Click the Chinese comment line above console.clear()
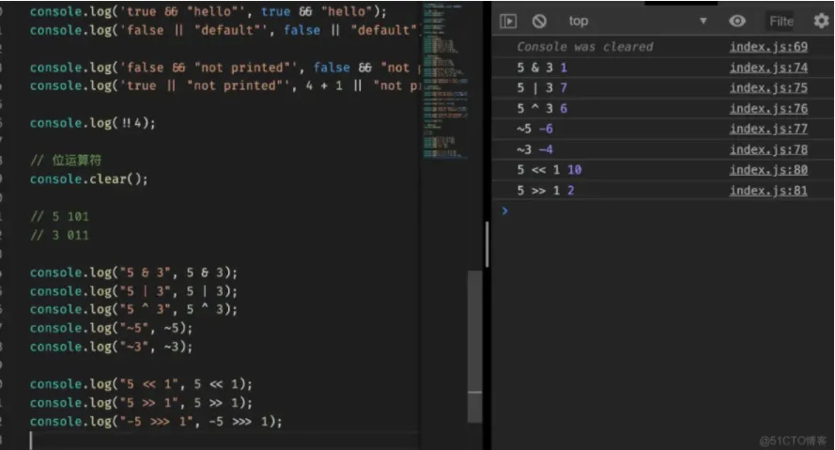 [x=66, y=161]
